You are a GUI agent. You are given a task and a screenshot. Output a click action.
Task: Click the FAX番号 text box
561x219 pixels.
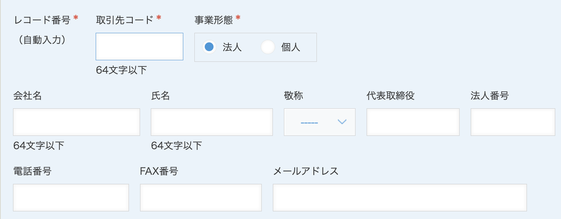click(x=201, y=198)
